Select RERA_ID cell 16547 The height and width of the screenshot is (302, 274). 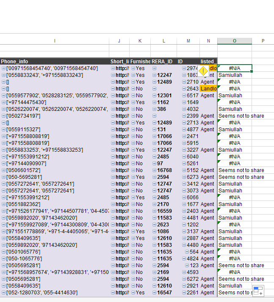point(163,292)
